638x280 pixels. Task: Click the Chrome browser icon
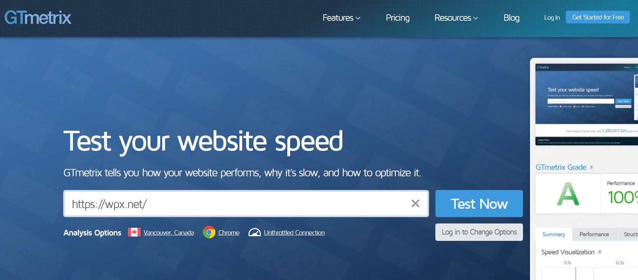tap(209, 232)
